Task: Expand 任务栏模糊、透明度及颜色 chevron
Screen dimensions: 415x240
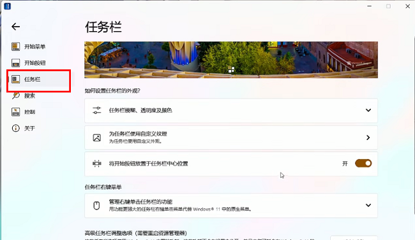Action: point(368,110)
